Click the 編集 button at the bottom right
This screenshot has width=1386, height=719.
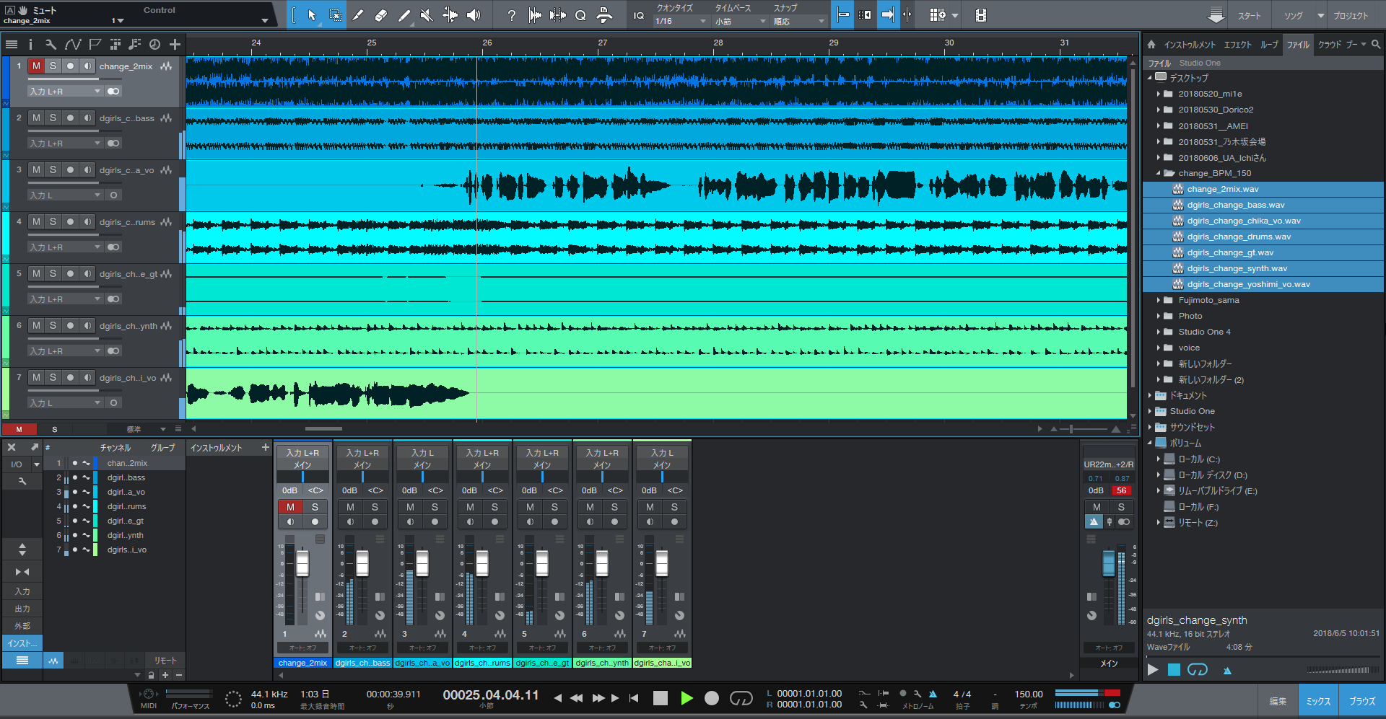[1278, 701]
